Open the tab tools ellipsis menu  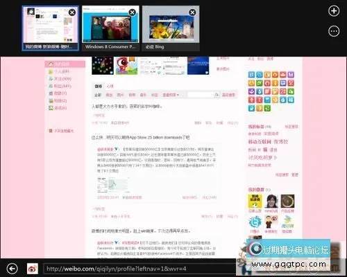point(334,31)
